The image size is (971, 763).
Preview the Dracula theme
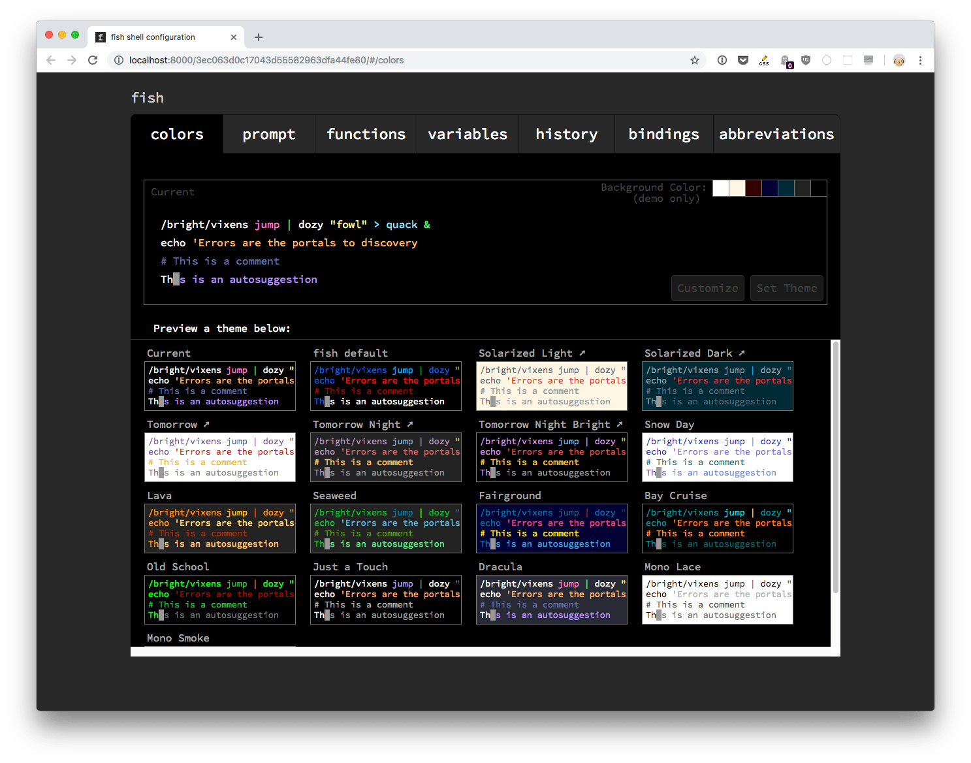tap(552, 600)
